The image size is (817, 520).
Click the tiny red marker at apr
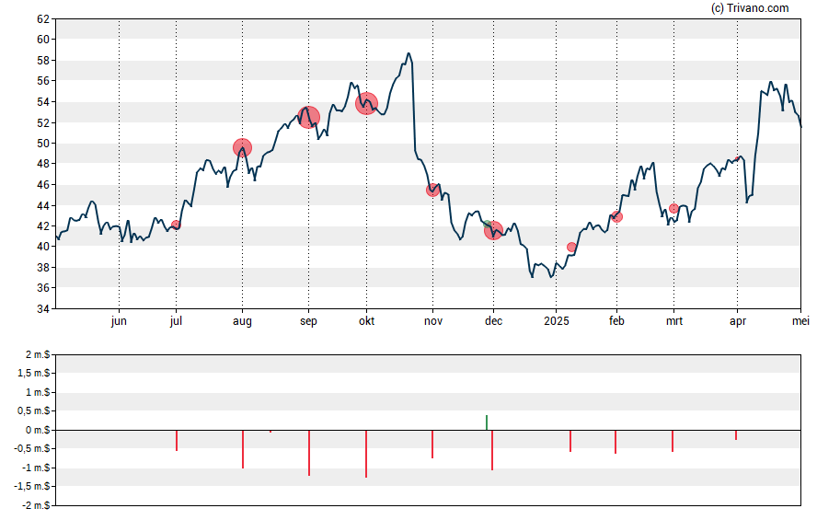[x=737, y=158]
